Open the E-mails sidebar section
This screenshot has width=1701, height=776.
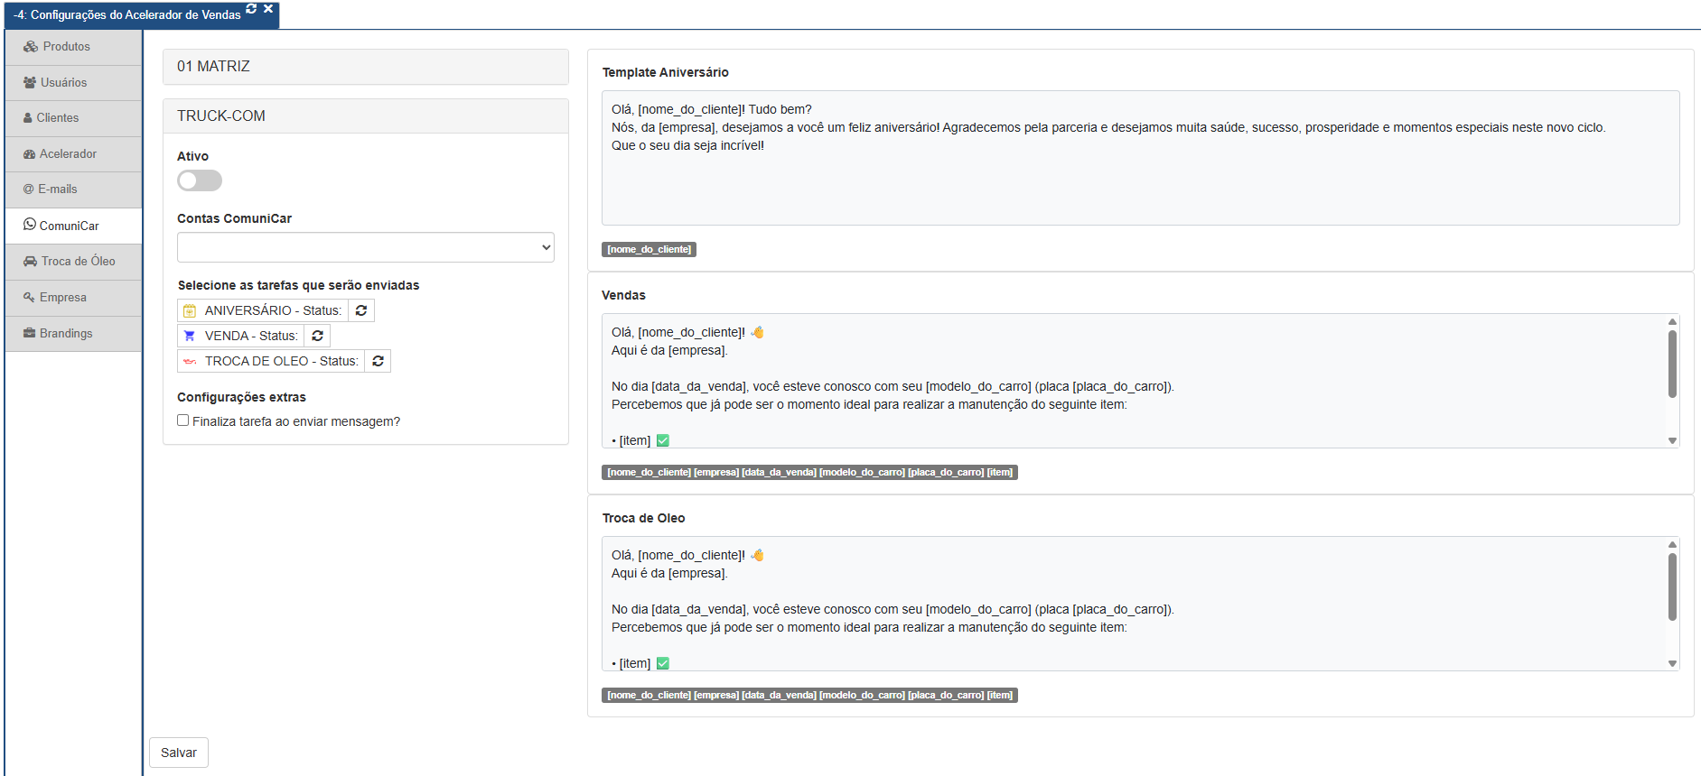(73, 189)
